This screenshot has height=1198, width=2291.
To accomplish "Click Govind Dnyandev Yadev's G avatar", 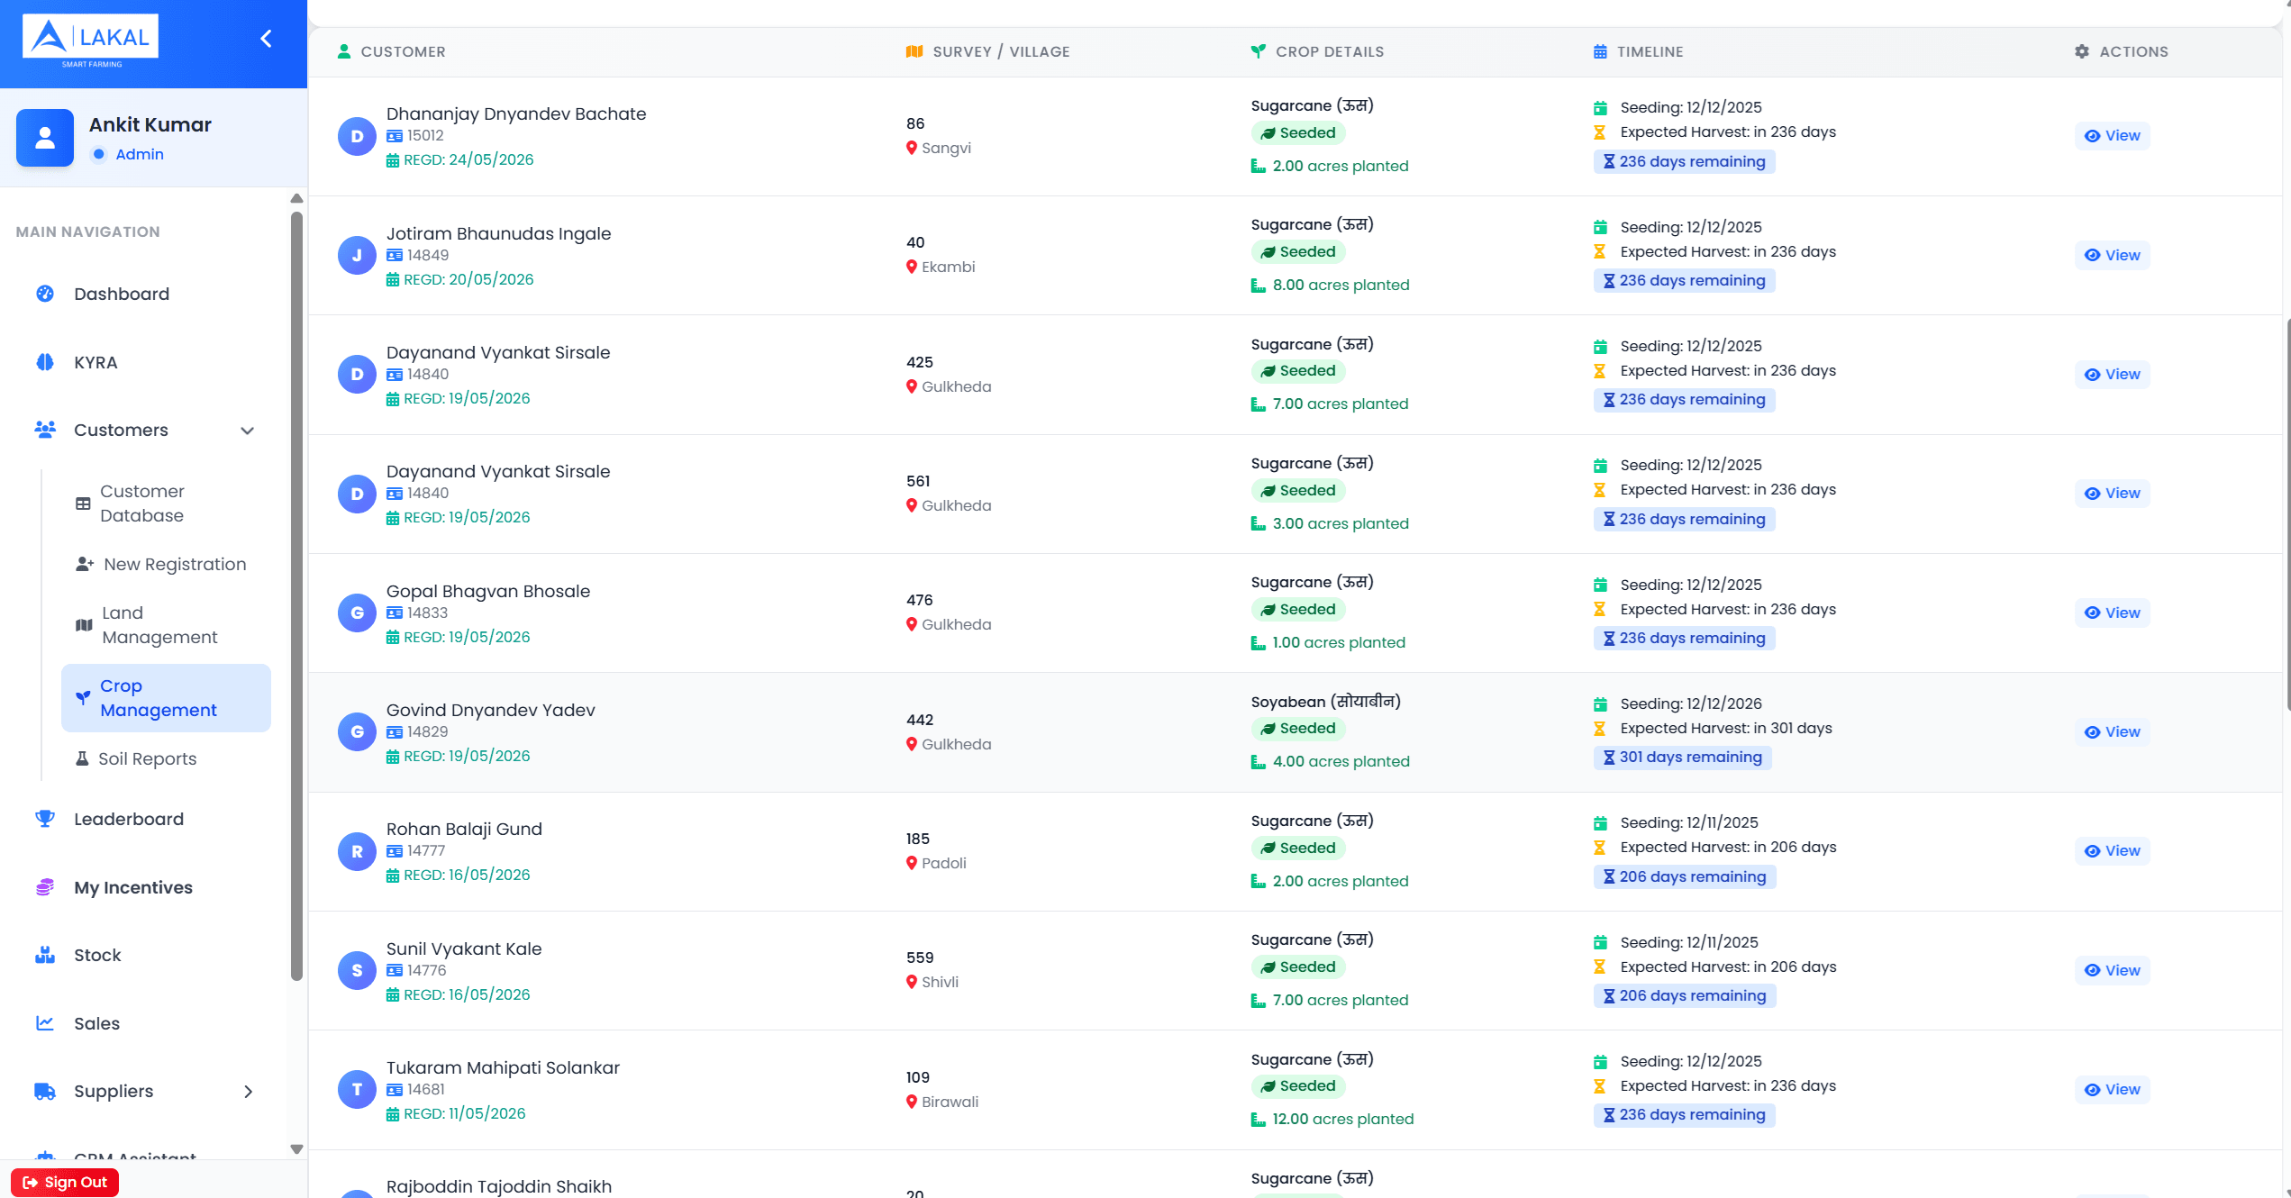I will click(357, 732).
